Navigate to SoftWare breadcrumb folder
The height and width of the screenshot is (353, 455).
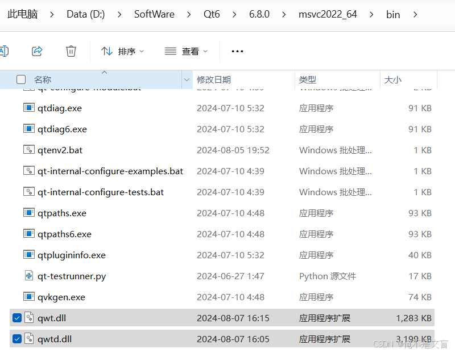(154, 14)
